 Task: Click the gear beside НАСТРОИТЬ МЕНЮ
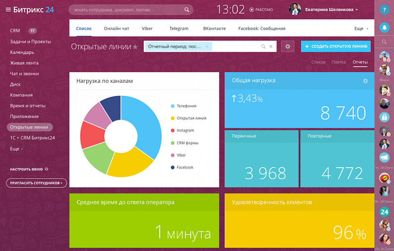47,169
